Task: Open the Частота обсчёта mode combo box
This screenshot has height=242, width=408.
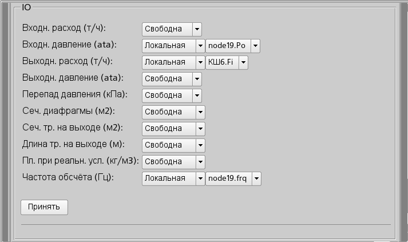Action: tap(173, 178)
